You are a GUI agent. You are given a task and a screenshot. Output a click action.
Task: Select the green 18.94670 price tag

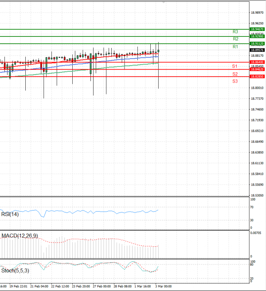tap(257, 29)
